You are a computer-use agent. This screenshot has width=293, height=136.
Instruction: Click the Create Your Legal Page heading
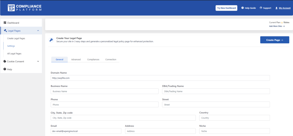(x=69, y=38)
